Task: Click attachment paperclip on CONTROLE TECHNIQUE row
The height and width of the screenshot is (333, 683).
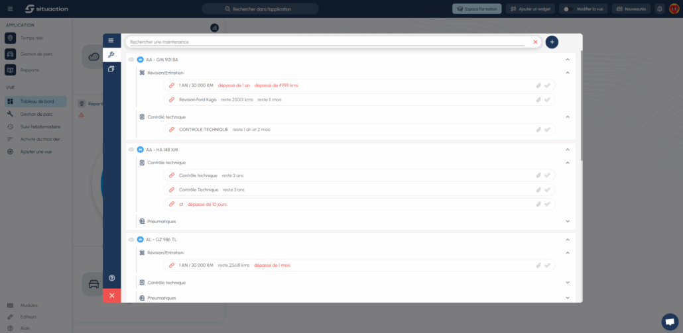Action: pyautogui.click(x=538, y=130)
